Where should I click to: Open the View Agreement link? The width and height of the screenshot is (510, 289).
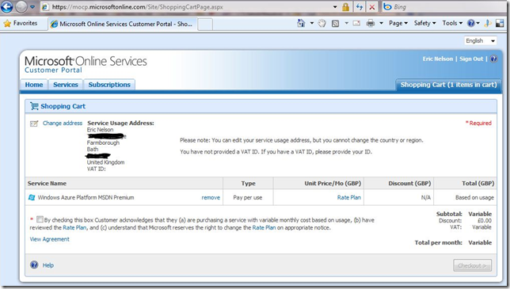(x=49, y=239)
